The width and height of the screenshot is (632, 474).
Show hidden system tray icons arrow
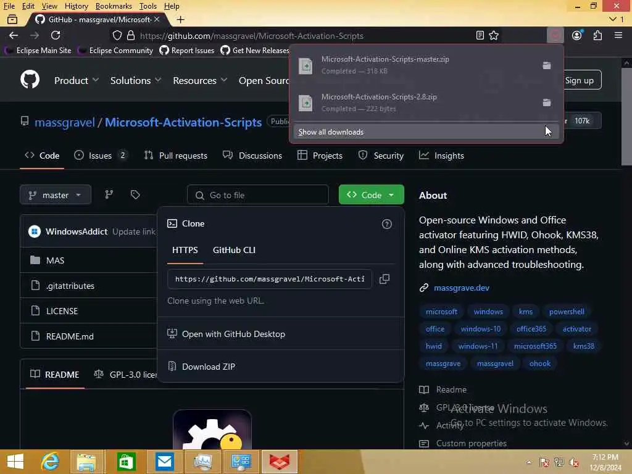[x=529, y=462]
